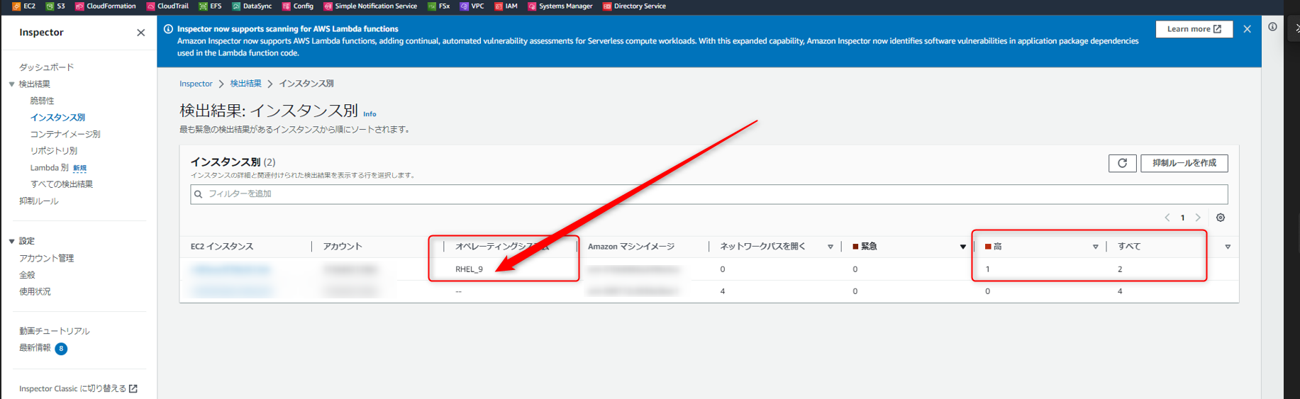Close the Inspector side navigation panel
1300x399 pixels.
click(x=140, y=33)
